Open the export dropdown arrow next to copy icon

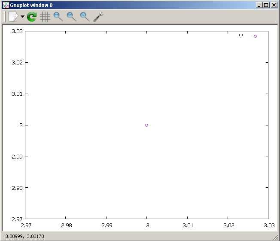pyautogui.click(x=22, y=17)
